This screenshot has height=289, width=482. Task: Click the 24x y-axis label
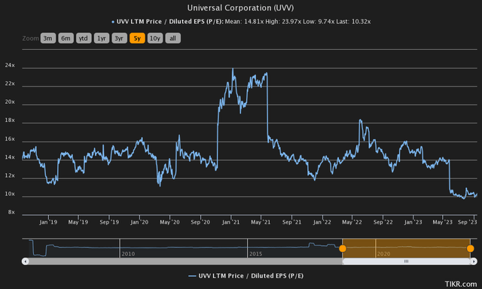click(10, 65)
